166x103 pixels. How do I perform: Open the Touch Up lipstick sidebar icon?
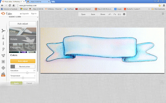3,43
